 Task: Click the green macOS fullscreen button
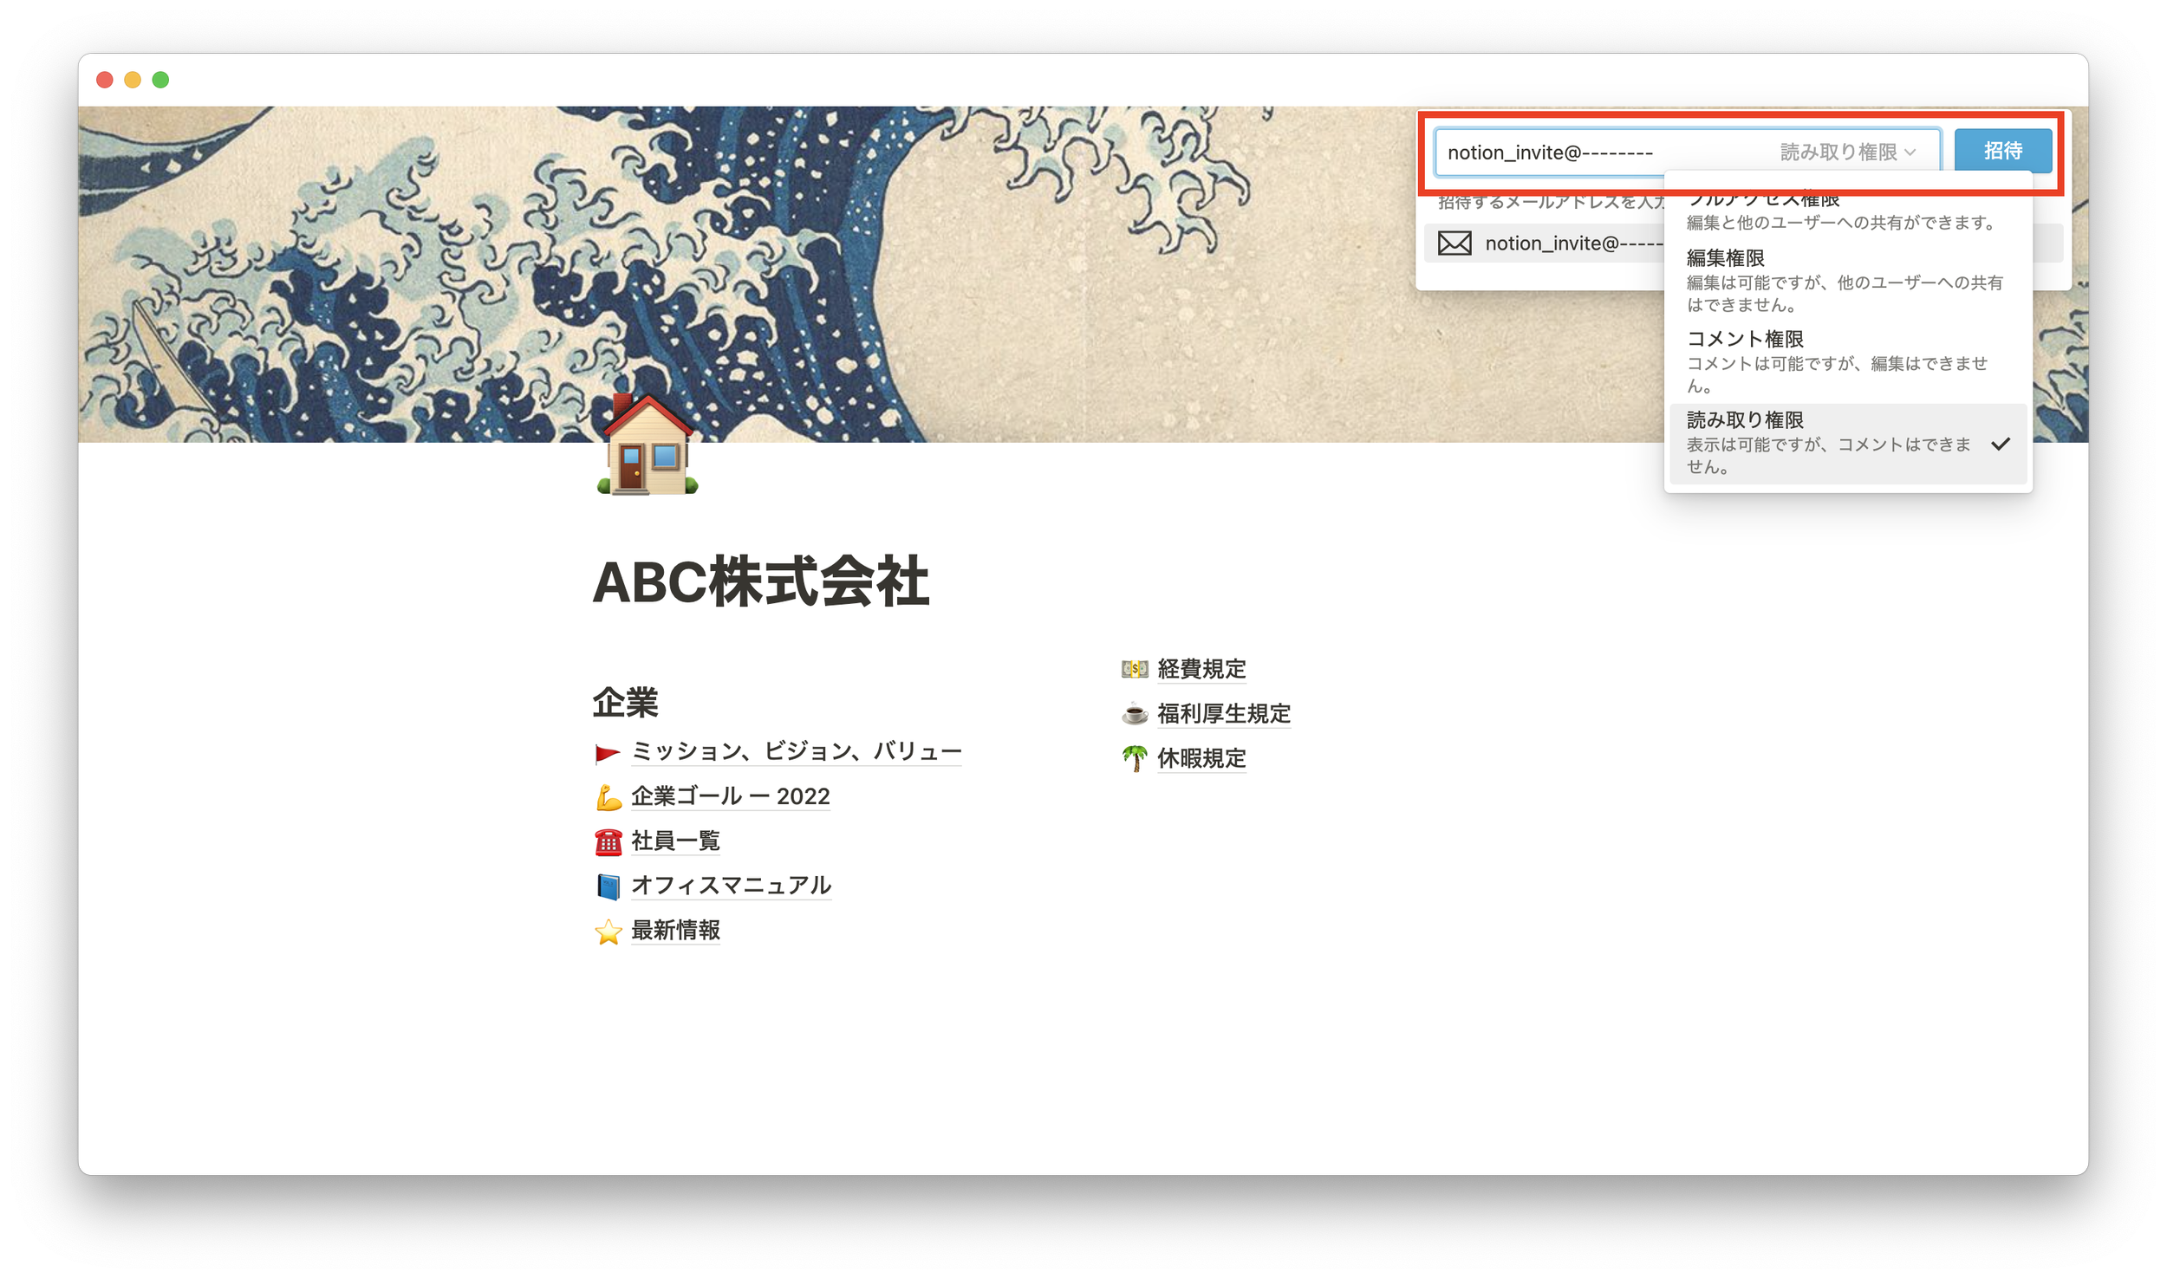point(160,80)
